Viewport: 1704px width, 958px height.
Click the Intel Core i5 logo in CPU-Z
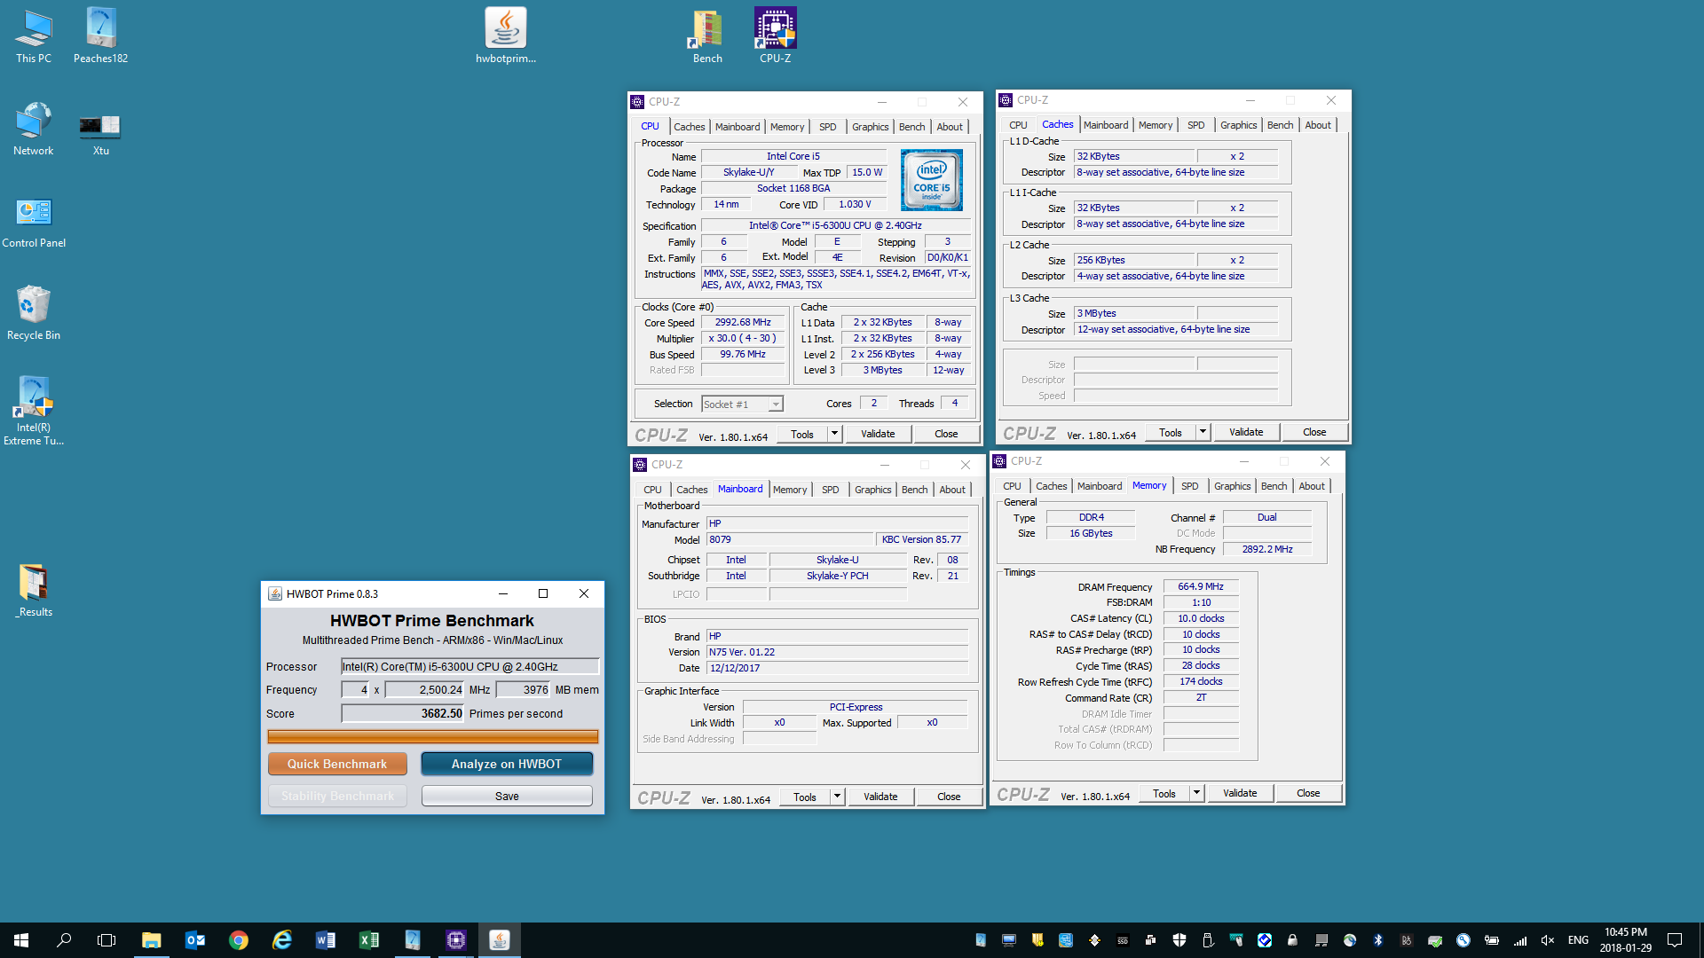pyautogui.click(x=932, y=180)
